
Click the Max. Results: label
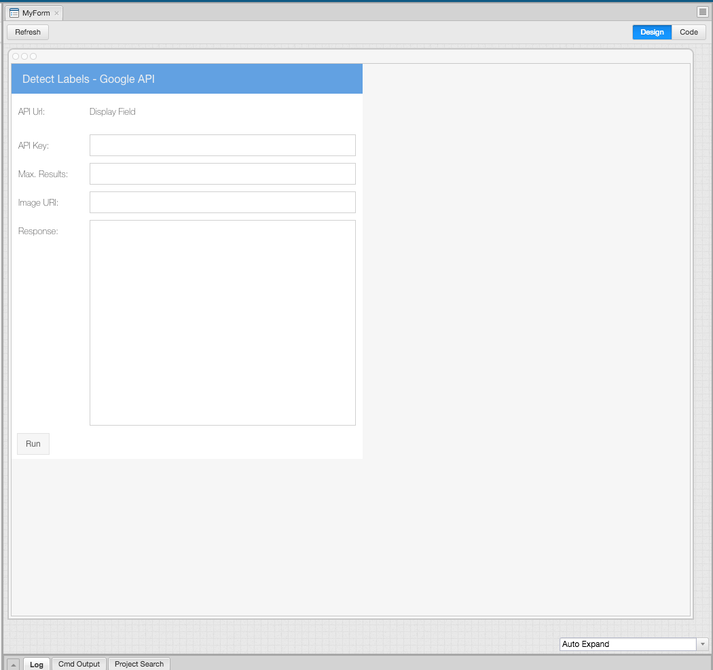click(x=43, y=174)
